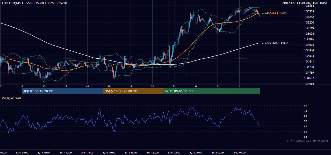This screenshot has width=331, height=155.
Task: Click hour tick 22 under the price chart
Action: (174, 87)
